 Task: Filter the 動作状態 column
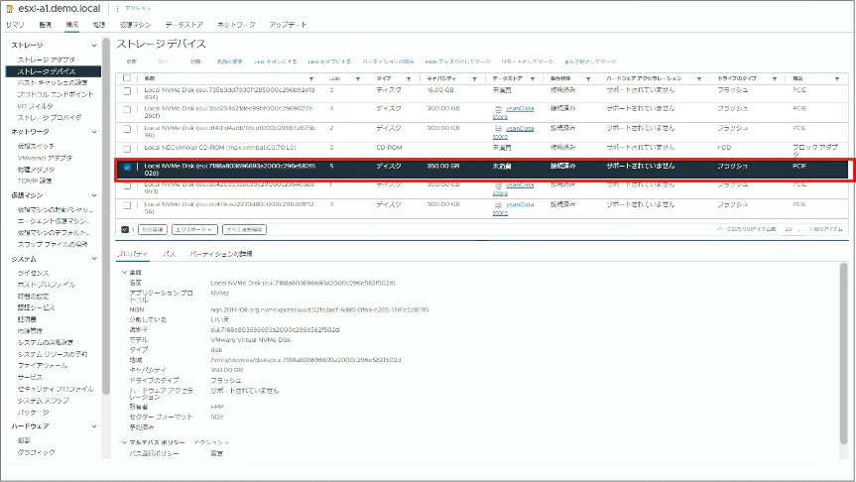[588, 79]
